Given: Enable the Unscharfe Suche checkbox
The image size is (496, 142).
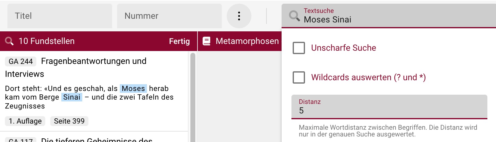Looking at the screenshot, I should (x=299, y=48).
